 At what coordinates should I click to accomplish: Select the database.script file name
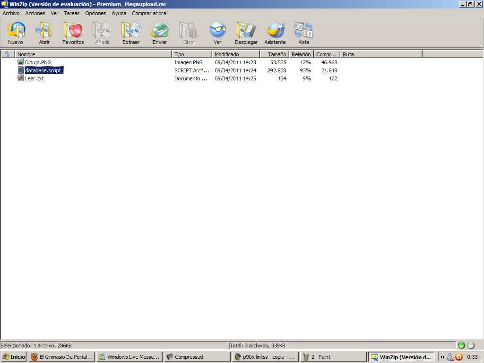click(x=43, y=70)
